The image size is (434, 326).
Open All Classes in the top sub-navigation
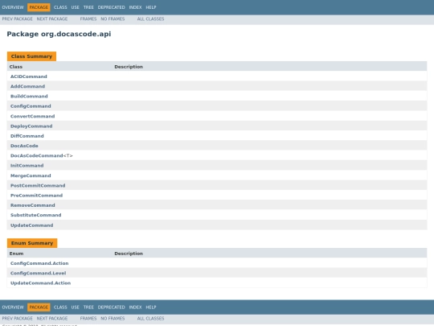coord(150,19)
